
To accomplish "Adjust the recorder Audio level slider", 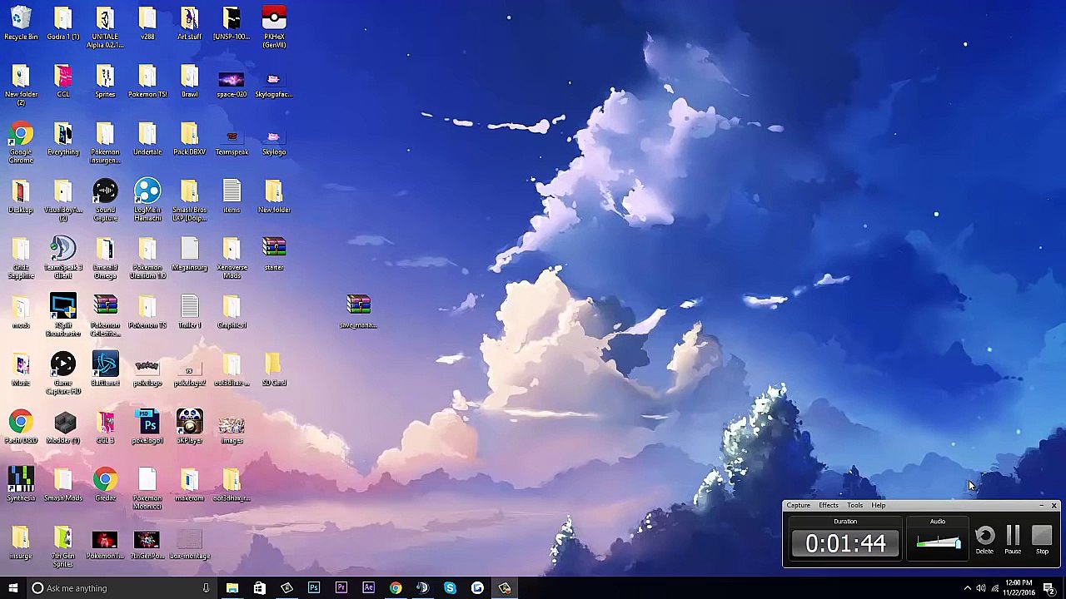I will click(x=938, y=543).
